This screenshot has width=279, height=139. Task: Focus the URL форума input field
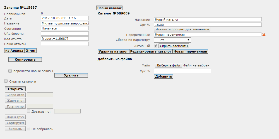[65, 34]
